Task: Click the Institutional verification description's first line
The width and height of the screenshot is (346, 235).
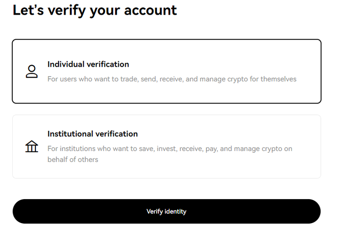Action: coord(170,149)
